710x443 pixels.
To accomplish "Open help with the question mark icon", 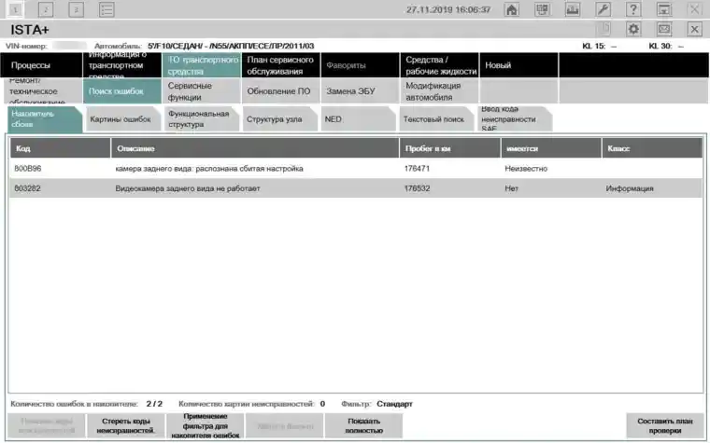I will (633, 9).
